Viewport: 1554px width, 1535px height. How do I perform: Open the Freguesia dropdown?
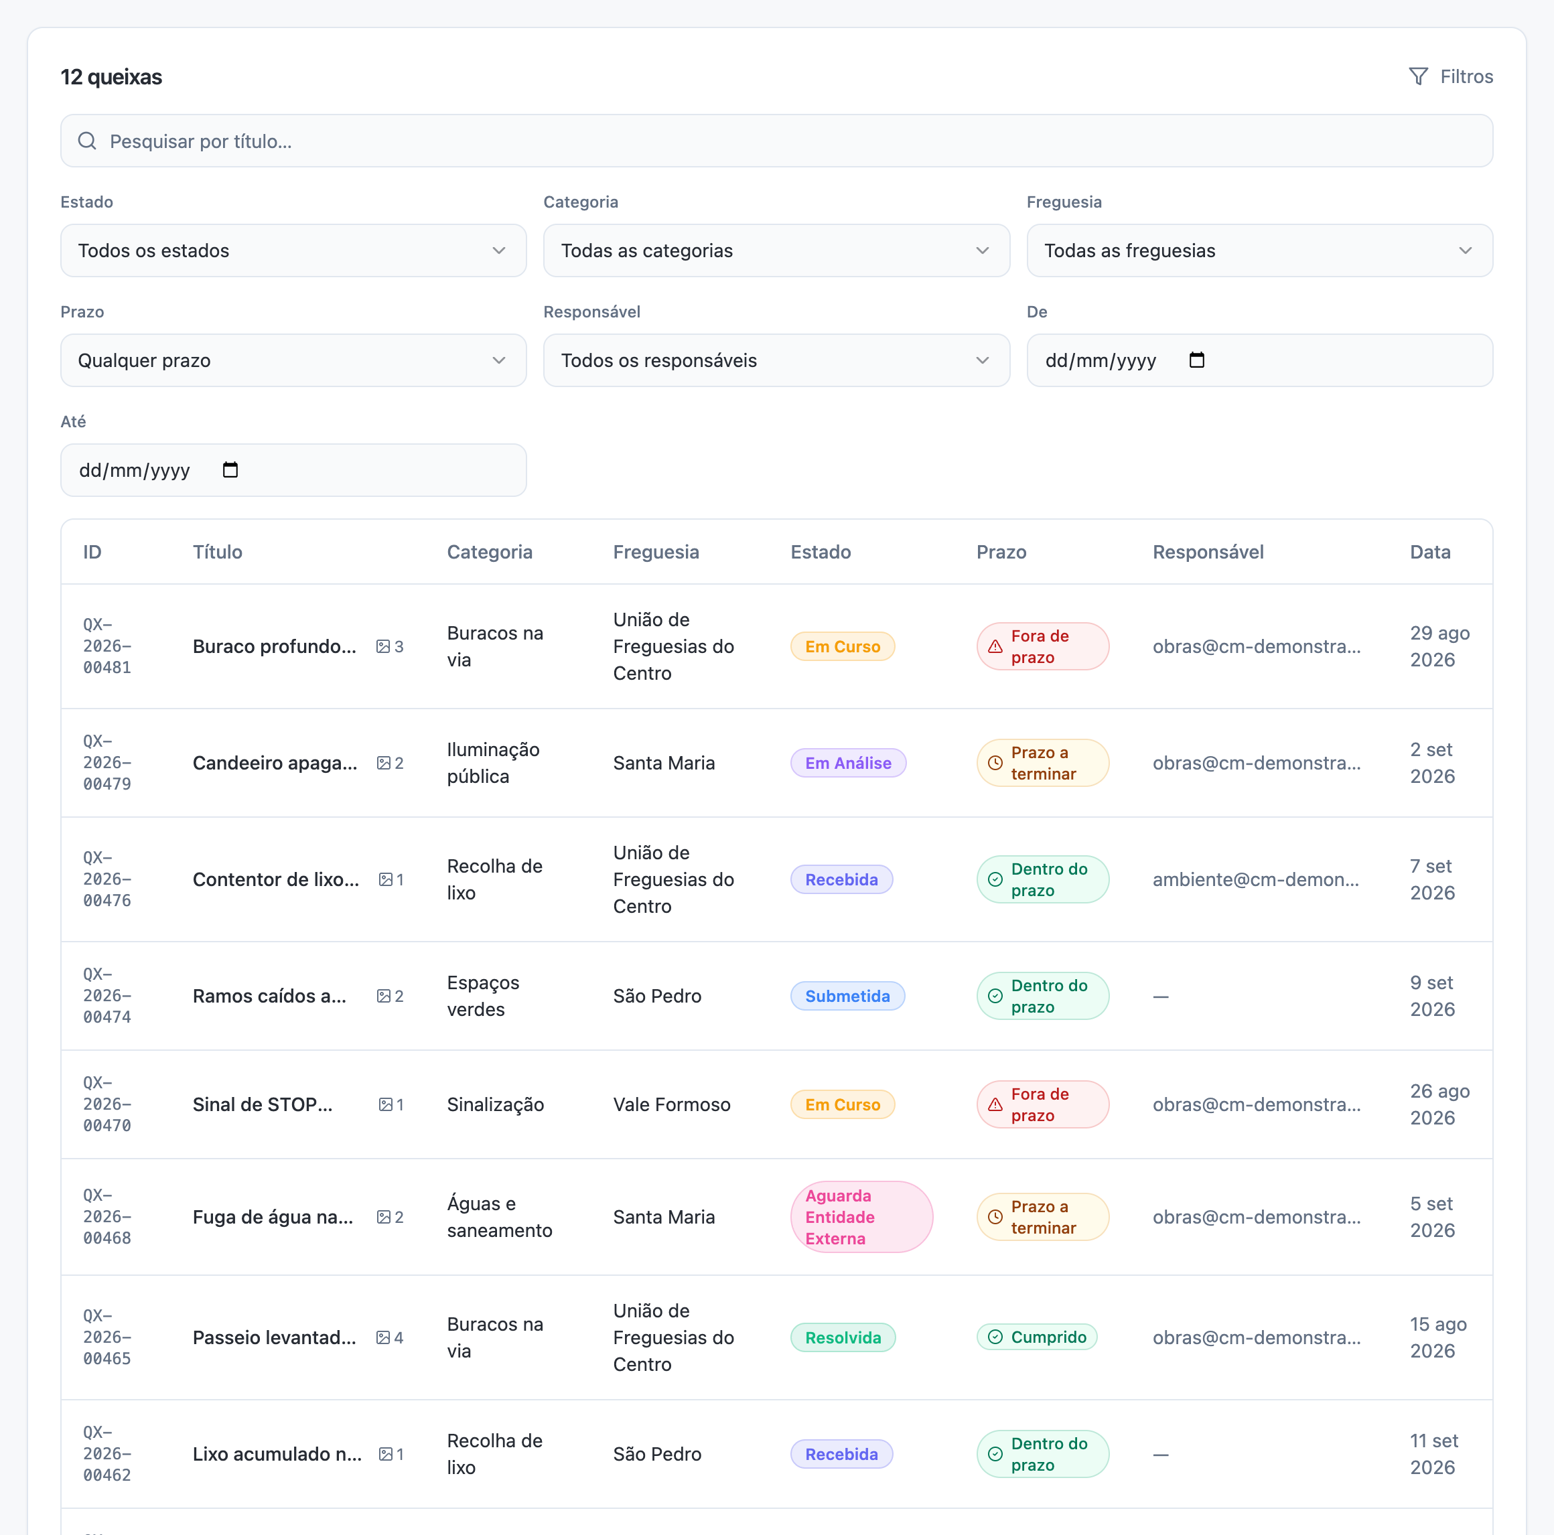[x=1259, y=251]
